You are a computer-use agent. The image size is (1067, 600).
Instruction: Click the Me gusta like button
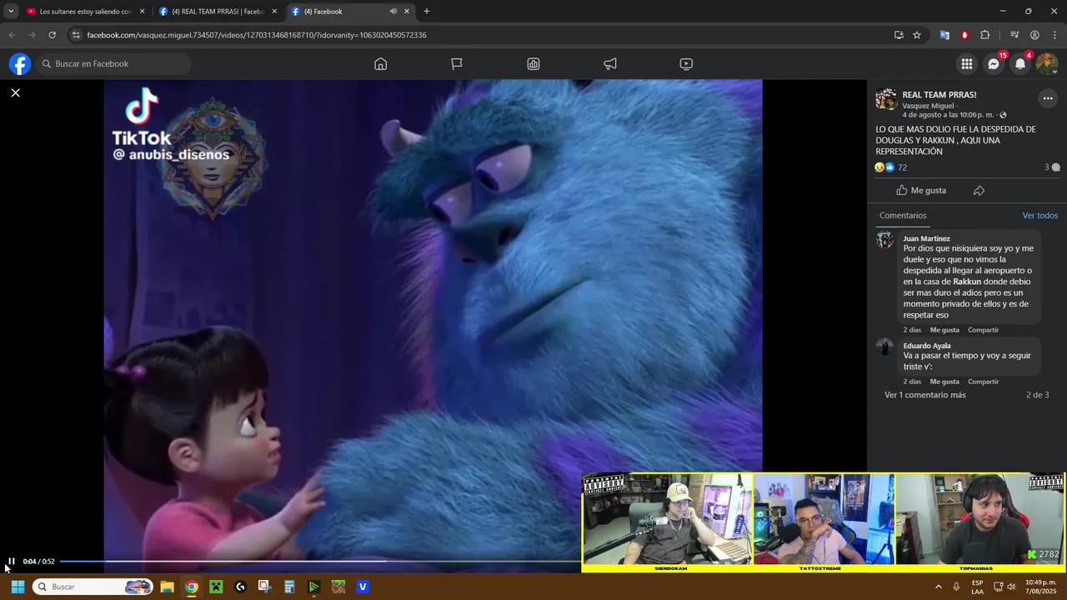(921, 191)
